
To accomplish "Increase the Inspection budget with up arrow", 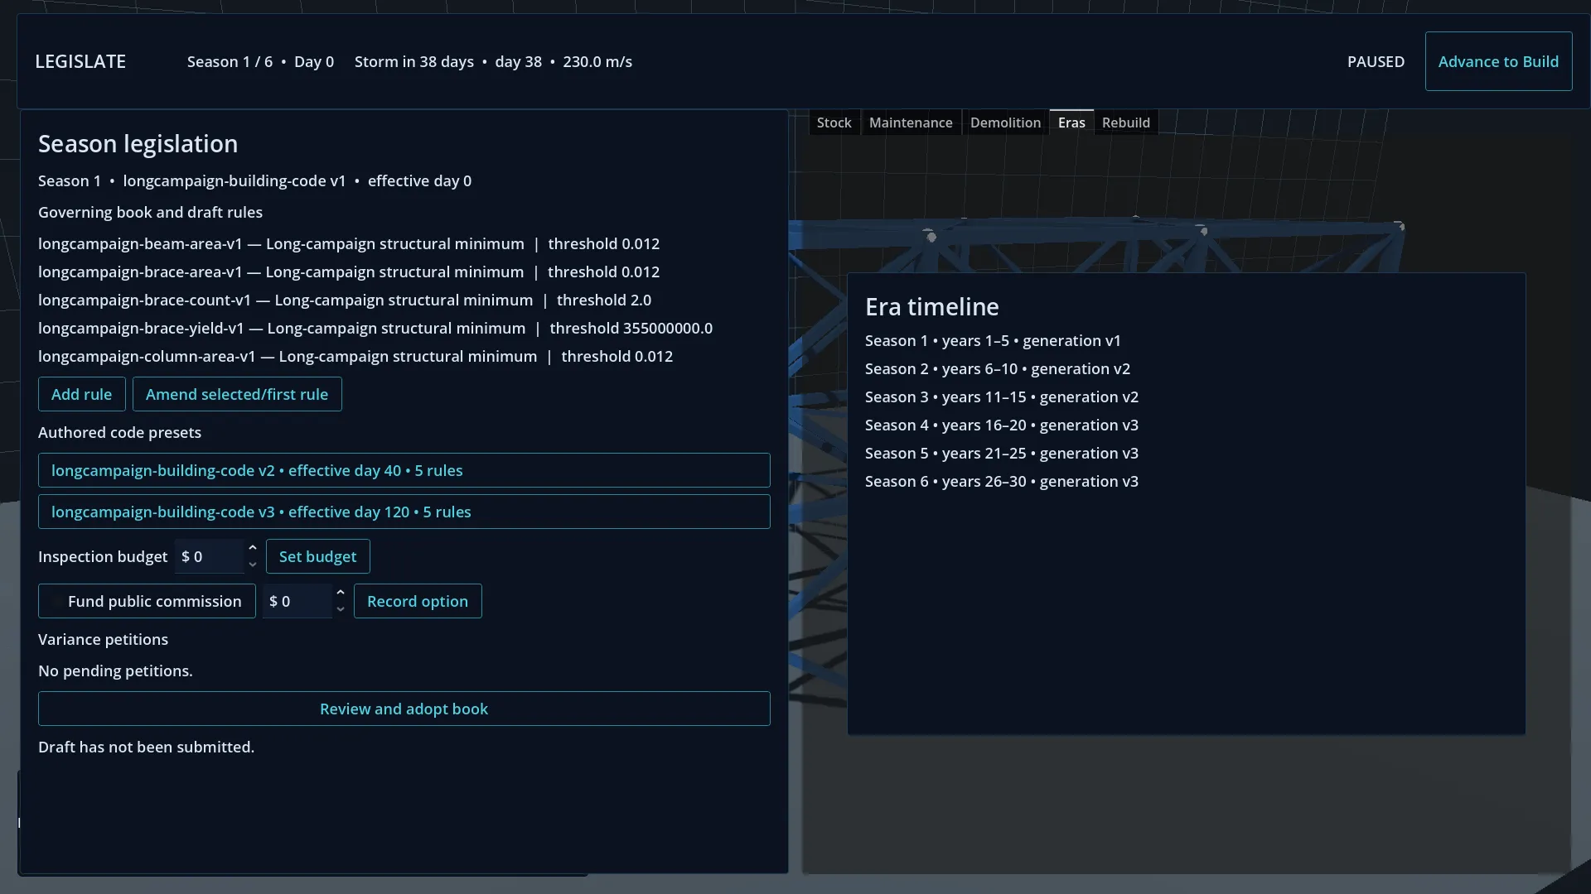I will click(x=252, y=548).
